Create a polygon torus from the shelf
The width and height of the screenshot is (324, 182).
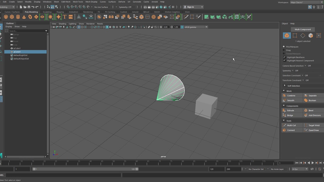pos(30,17)
